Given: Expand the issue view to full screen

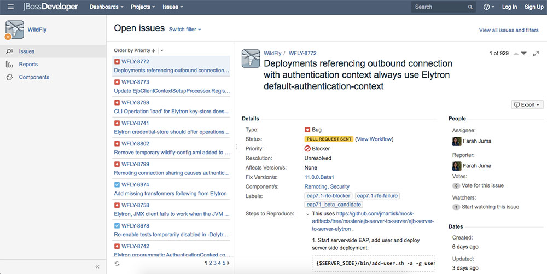Looking at the screenshot, I should pos(536,54).
